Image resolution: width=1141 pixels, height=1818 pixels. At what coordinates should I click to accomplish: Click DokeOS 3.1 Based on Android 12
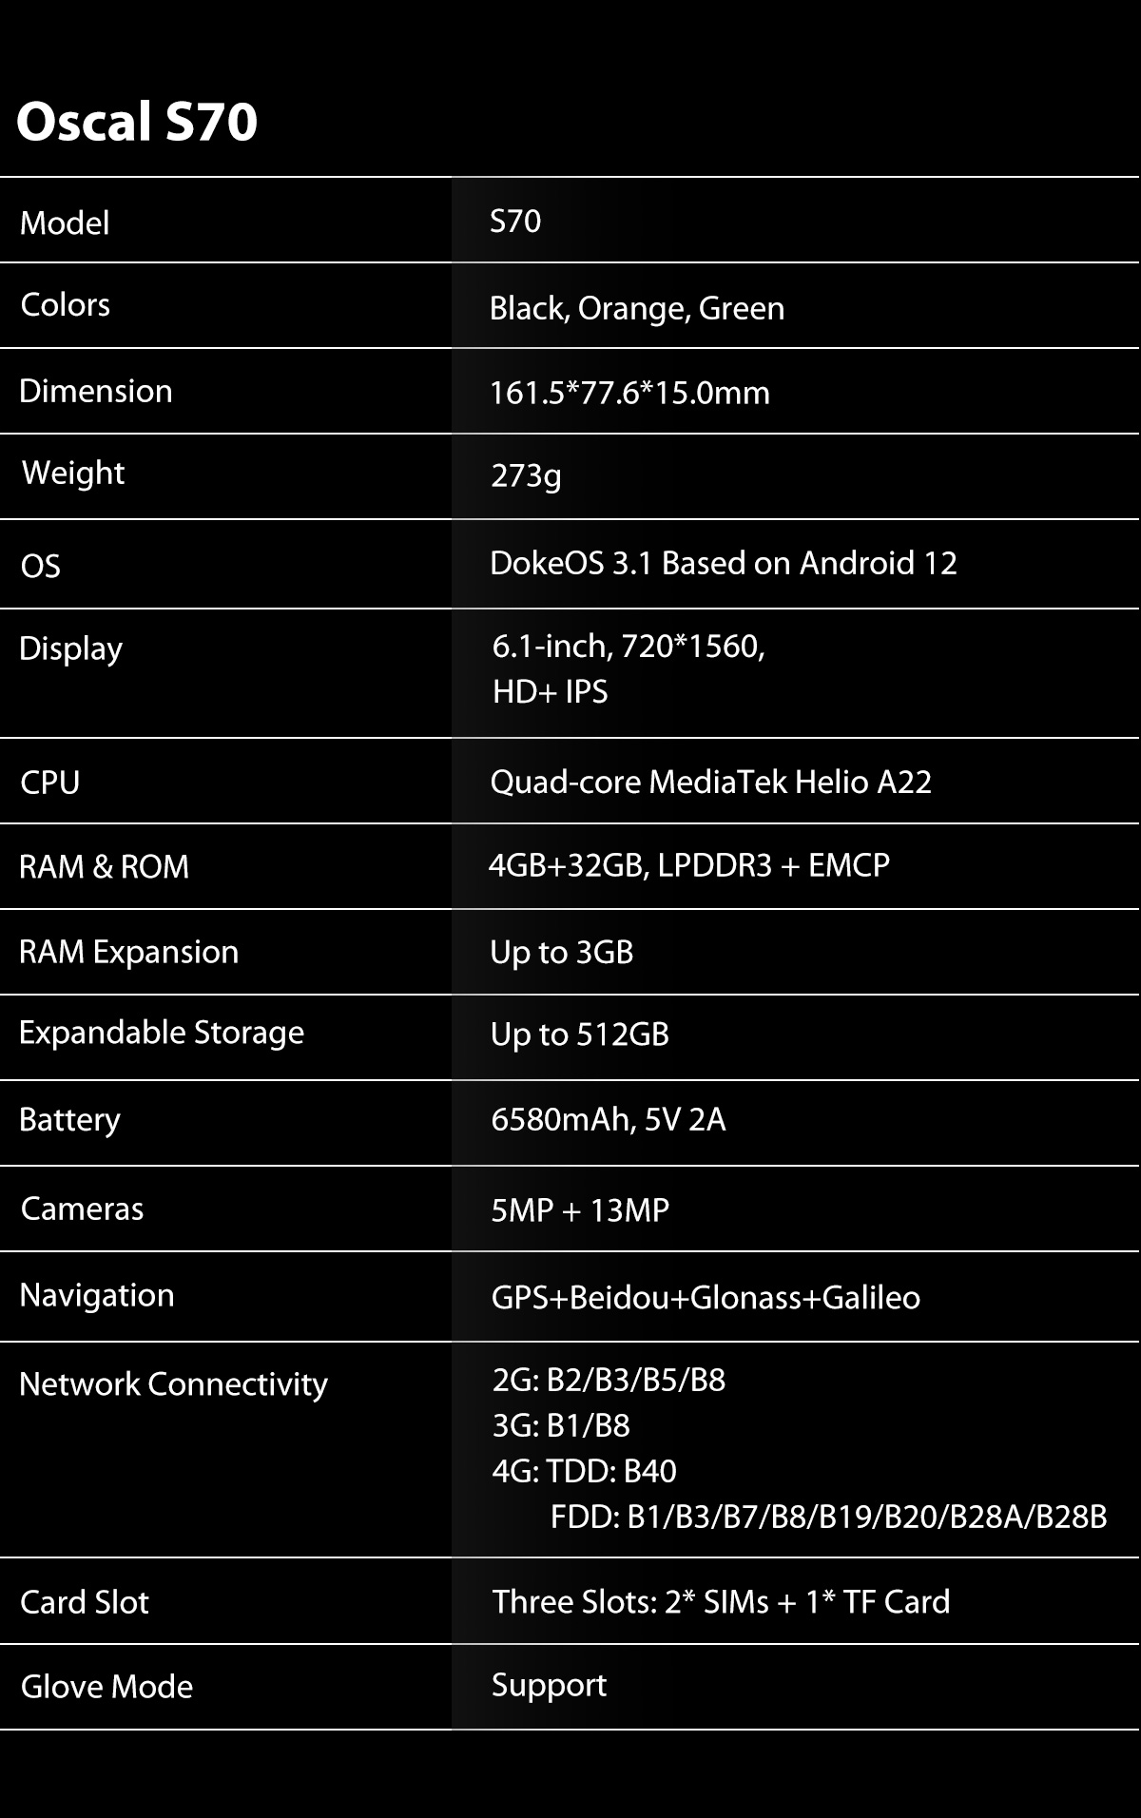(x=723, y=563)
